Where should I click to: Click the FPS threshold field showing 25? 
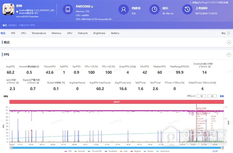(x=212, y=96)
